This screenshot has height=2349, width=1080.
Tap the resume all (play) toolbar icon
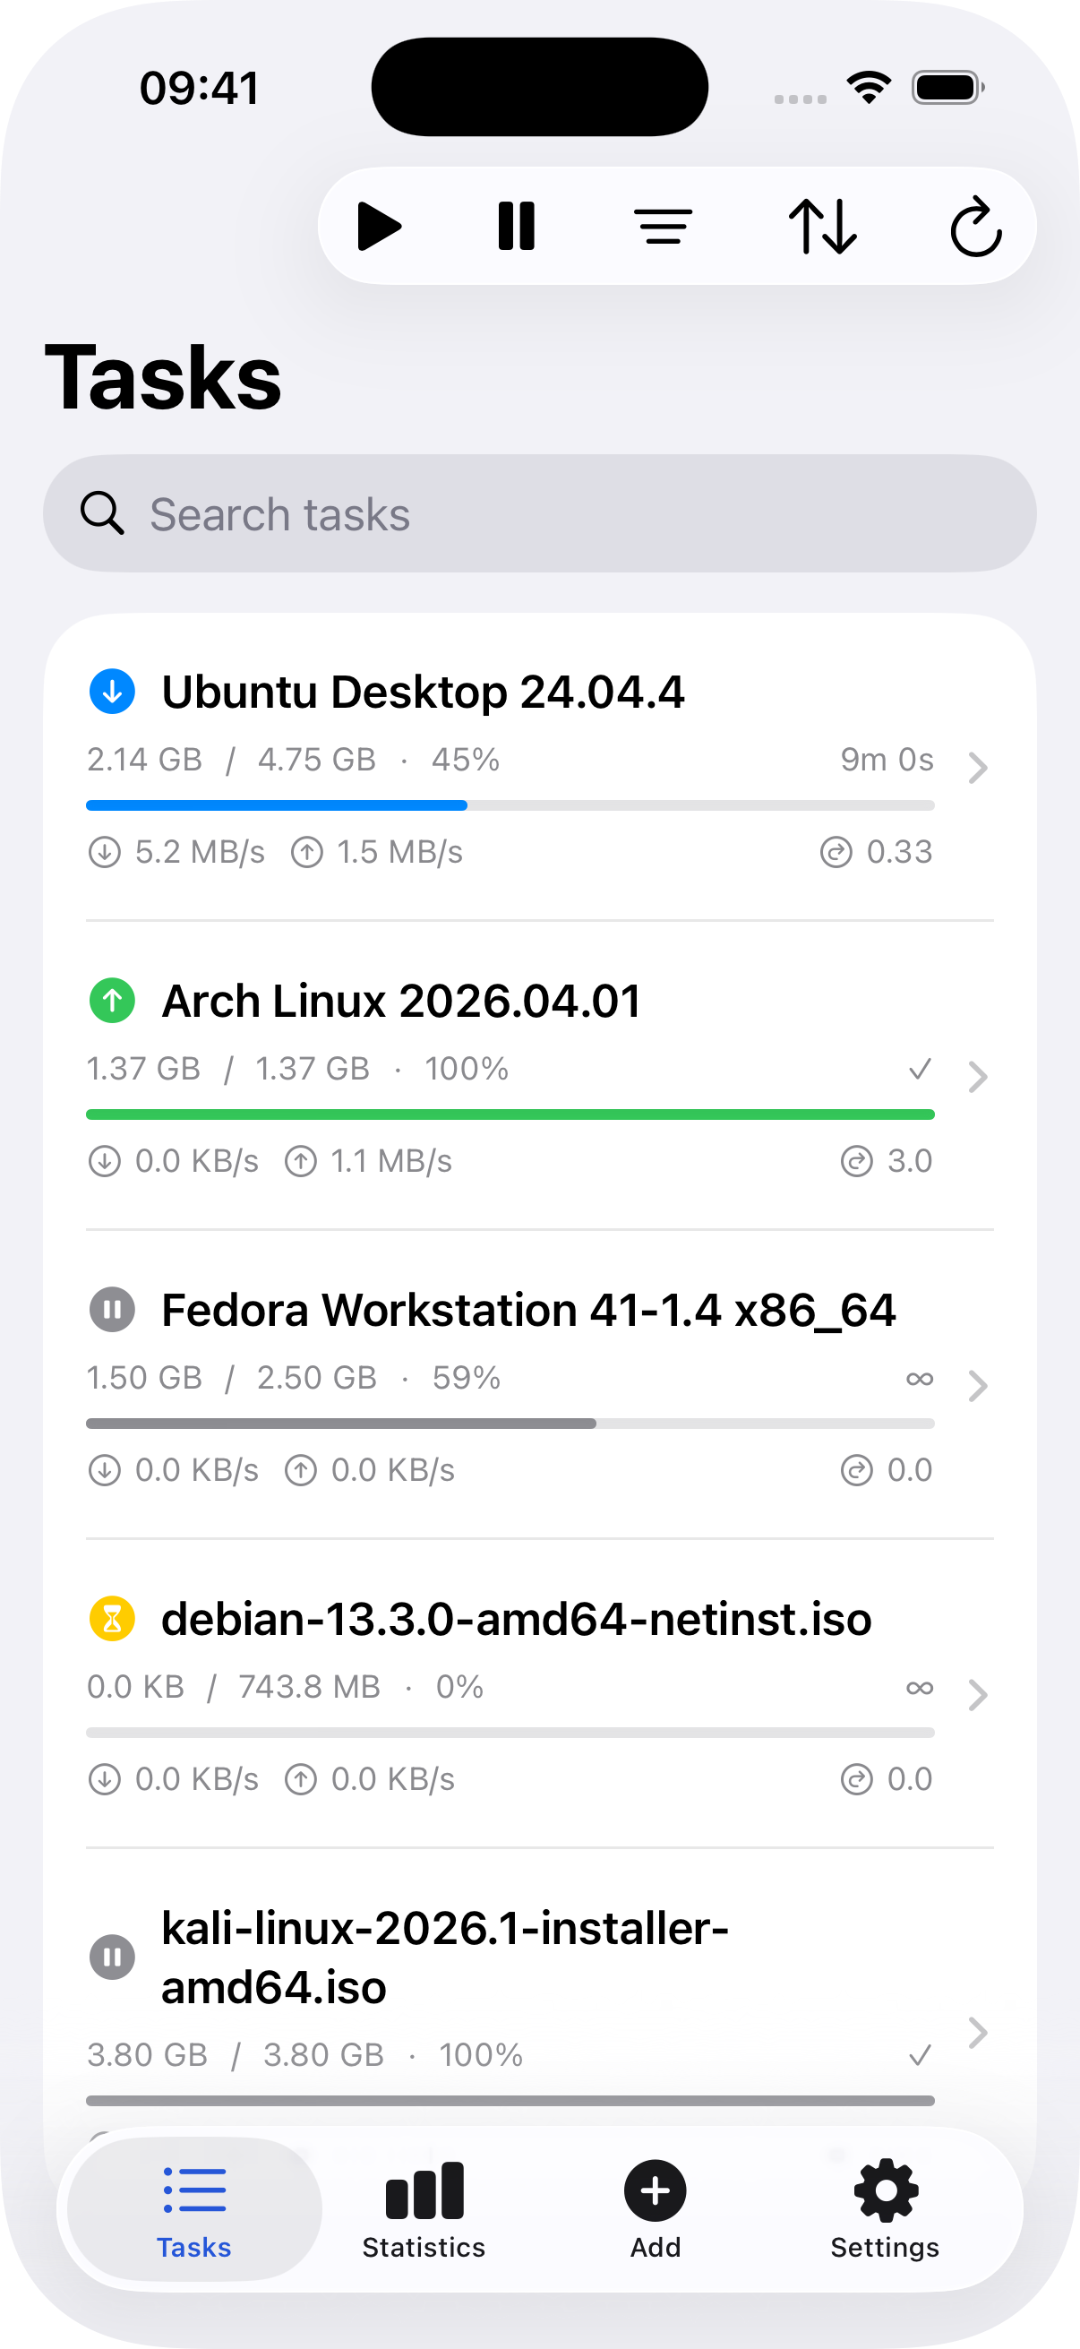point(379,226)
